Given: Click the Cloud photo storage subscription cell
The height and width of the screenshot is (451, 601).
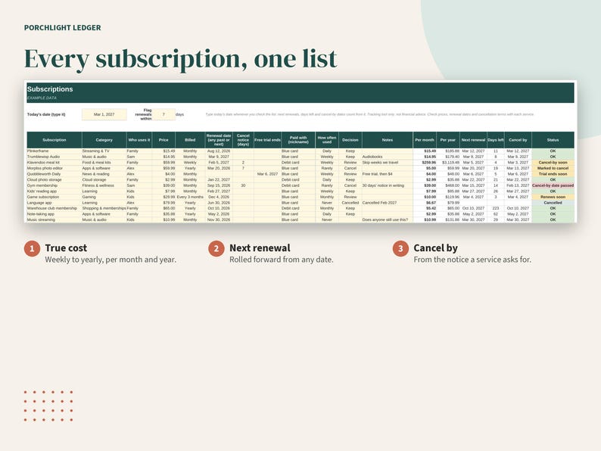Looking at the screenshot, I should coord(54,179).
